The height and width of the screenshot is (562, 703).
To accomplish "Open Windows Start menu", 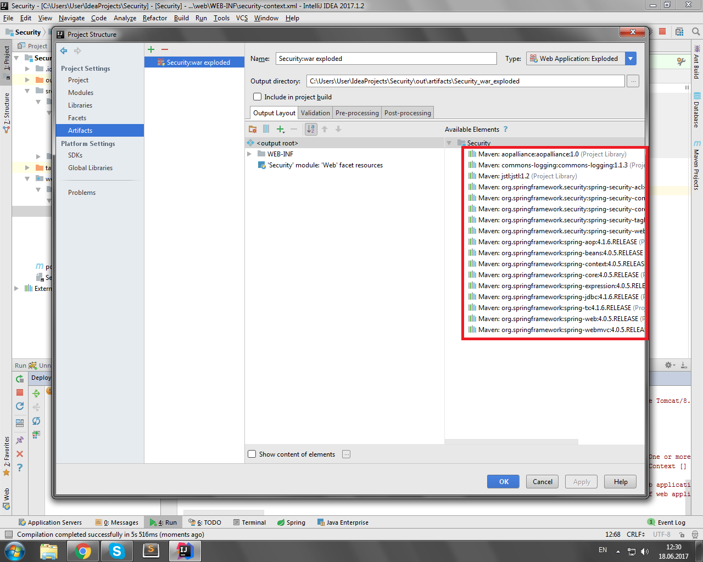I will [x=15, y=551].
